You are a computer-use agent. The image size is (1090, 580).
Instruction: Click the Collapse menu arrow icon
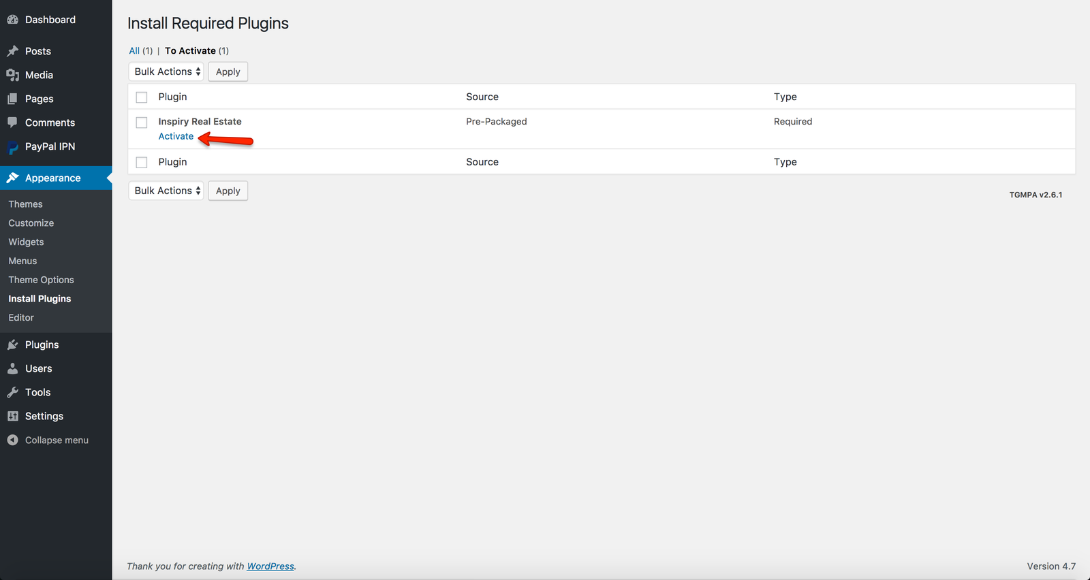[x=12, y=440]
